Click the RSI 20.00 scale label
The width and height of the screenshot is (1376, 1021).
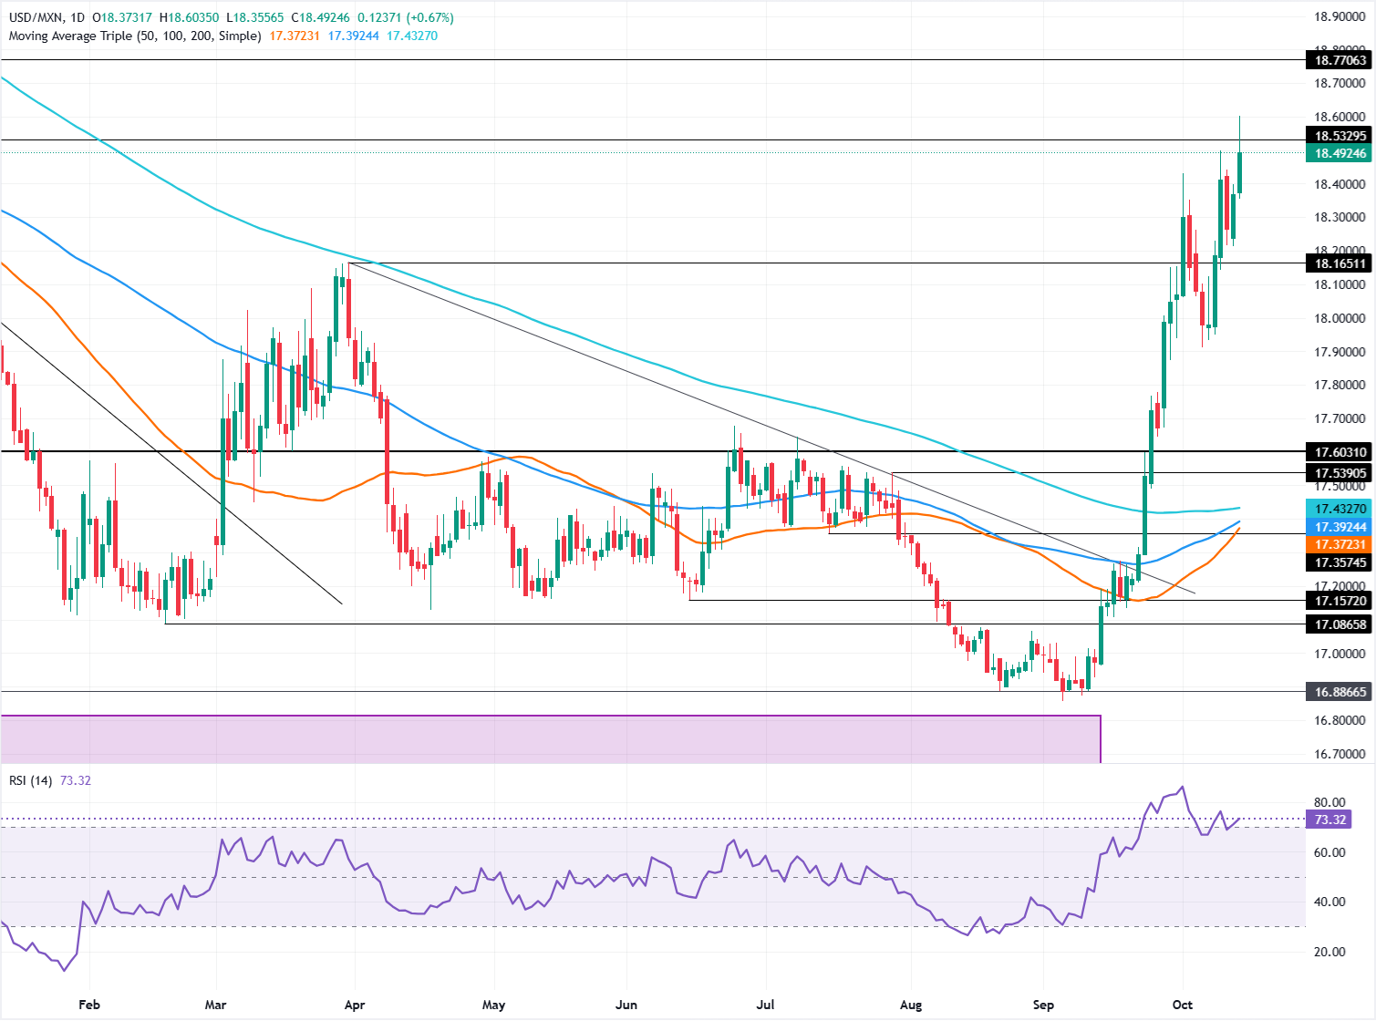1329,952
